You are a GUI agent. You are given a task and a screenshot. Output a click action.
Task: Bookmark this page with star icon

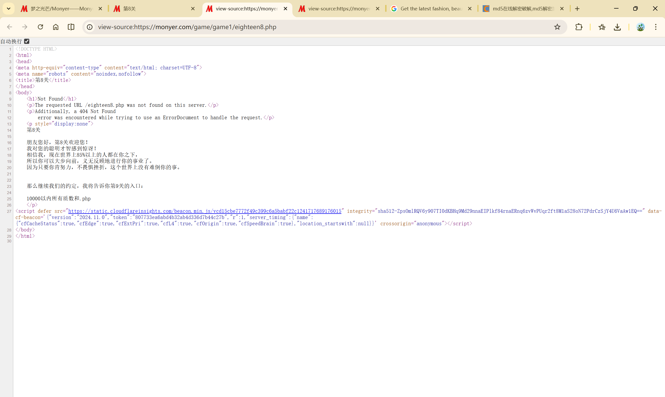557,27
